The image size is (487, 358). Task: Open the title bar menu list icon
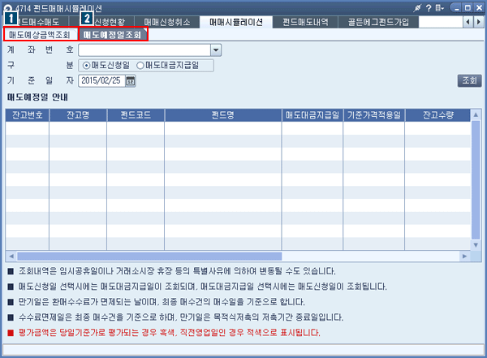coord(439,8)
